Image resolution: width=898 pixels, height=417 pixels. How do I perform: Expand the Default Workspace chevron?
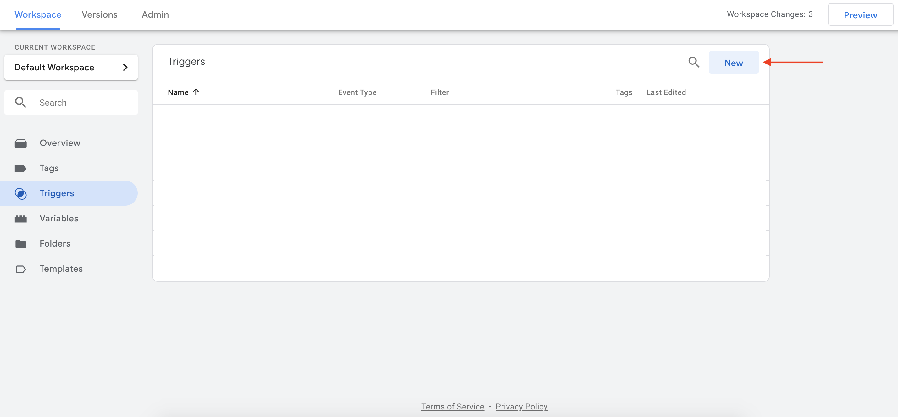click(125, 67)
